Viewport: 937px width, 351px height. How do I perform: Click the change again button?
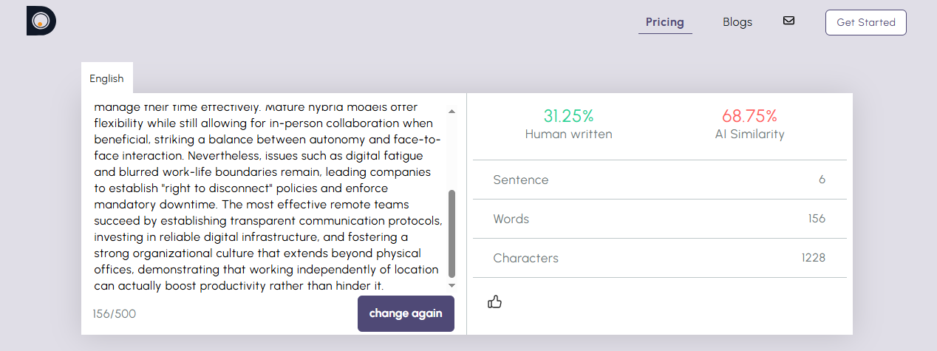coord(406,313)
